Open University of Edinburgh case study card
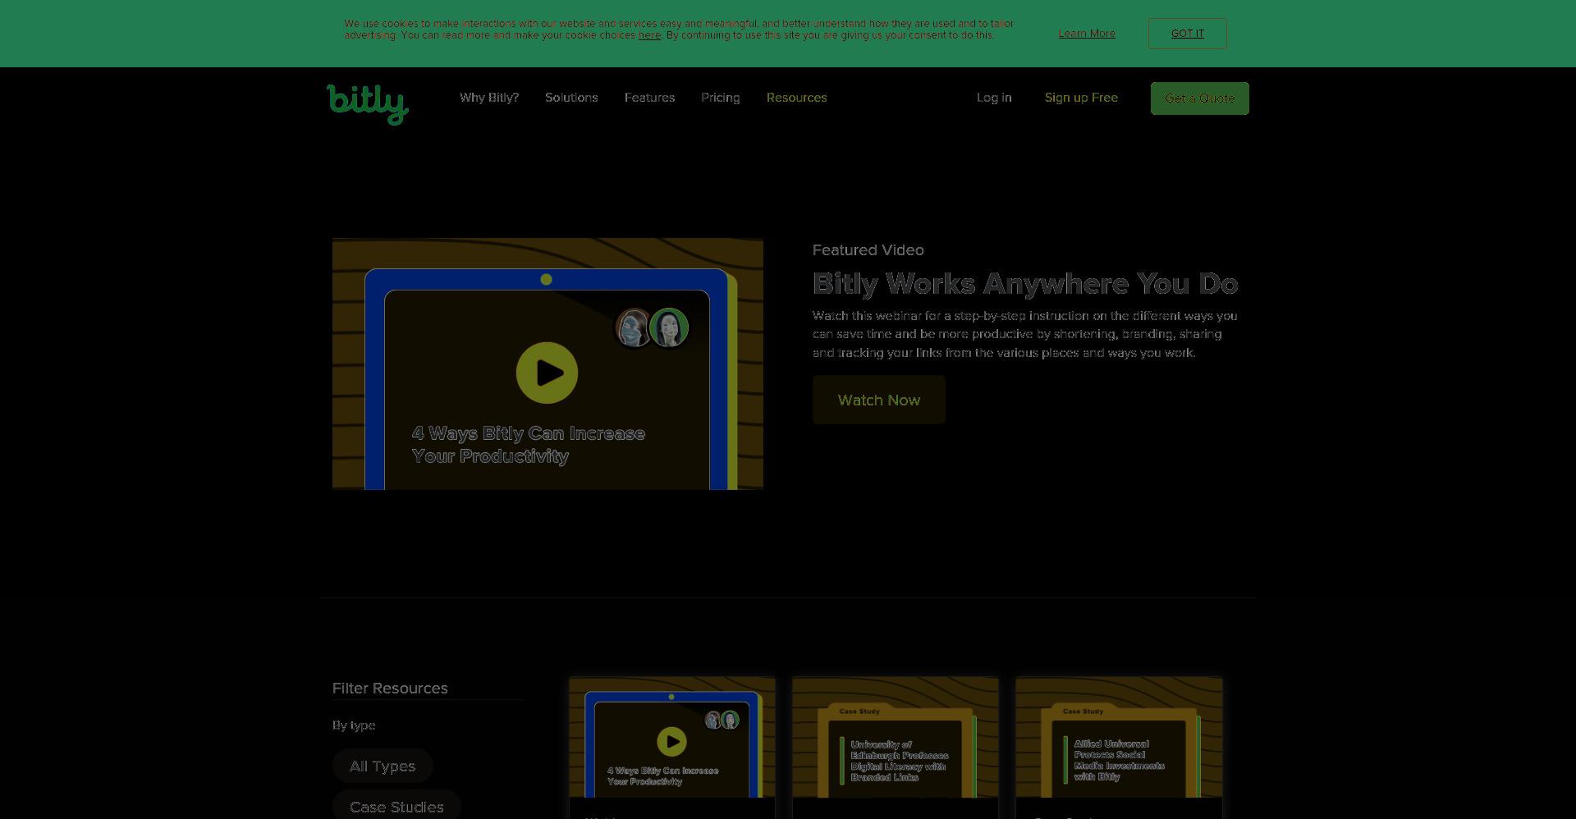 click(x=896, y=747)
